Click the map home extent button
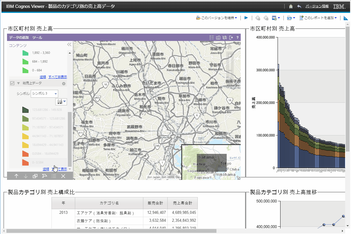 pos(230,47)
